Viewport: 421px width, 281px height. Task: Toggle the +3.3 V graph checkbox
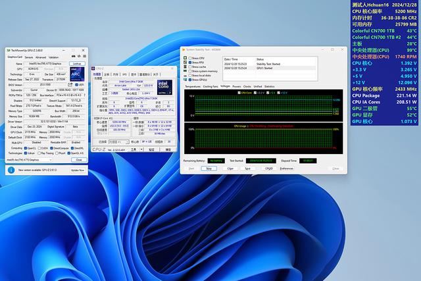[x=255, y=93]
